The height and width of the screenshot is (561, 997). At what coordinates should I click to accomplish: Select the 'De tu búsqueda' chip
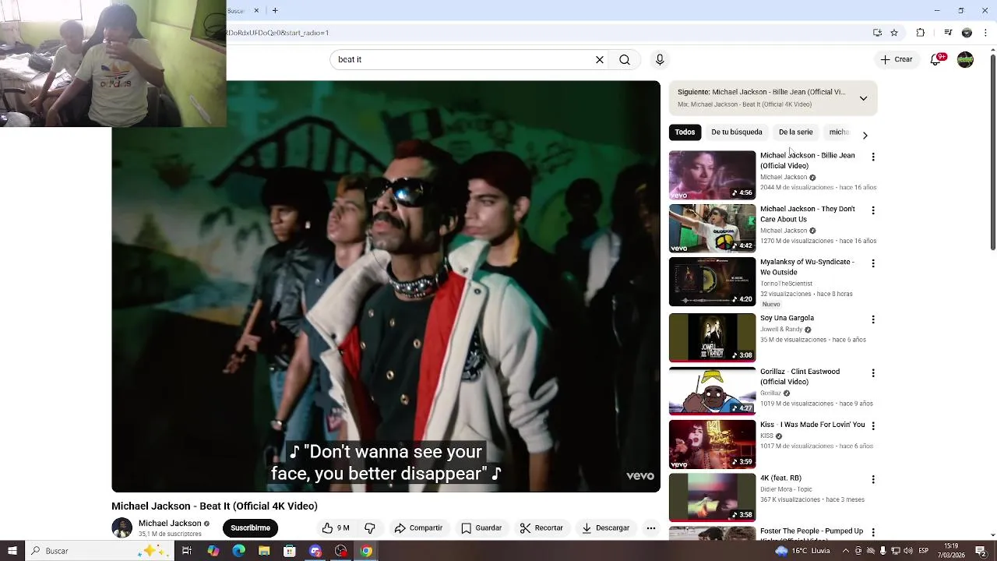click(737, 132)
